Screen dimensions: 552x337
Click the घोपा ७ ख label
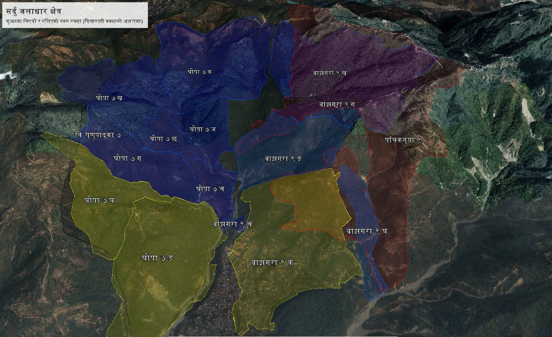[x=109, y=98]
